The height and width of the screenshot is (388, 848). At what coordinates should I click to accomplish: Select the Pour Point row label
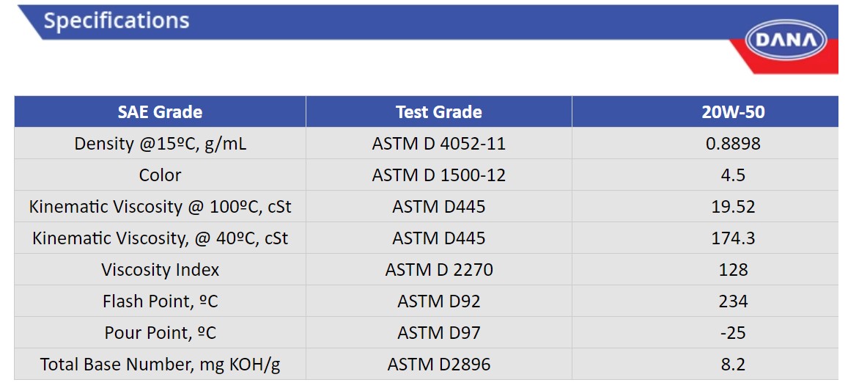(160, 333)
